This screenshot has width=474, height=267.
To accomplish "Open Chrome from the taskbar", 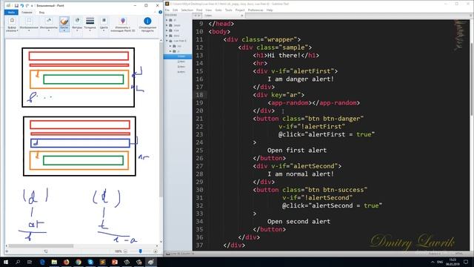I will [x=79, y=262].
